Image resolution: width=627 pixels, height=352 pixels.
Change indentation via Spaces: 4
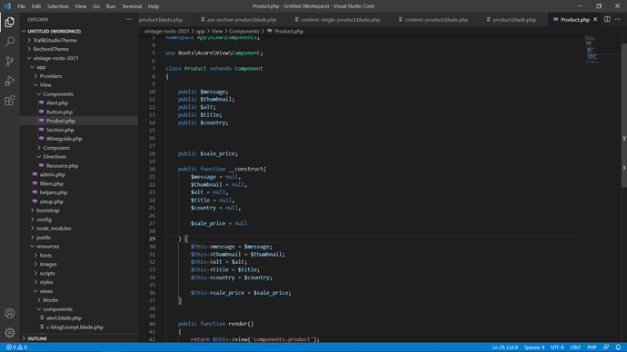click(534, 347)
